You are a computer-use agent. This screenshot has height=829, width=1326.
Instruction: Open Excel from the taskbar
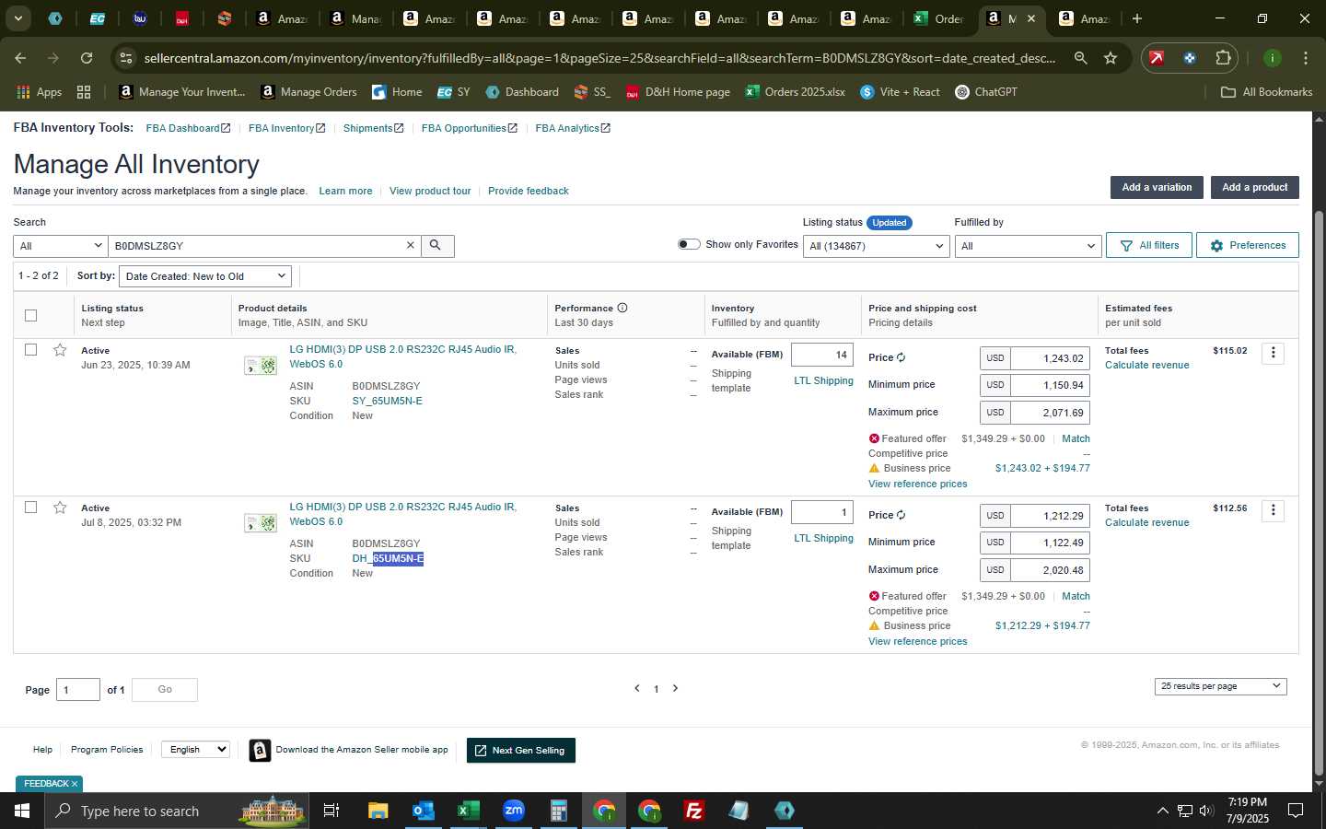coord(468,811)
